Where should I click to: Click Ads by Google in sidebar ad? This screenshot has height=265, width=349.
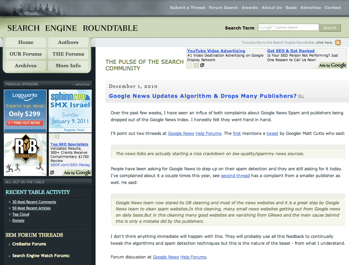tap(77, 173)
